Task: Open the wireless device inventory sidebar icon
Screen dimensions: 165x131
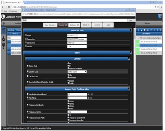Action: pos(3,31)
